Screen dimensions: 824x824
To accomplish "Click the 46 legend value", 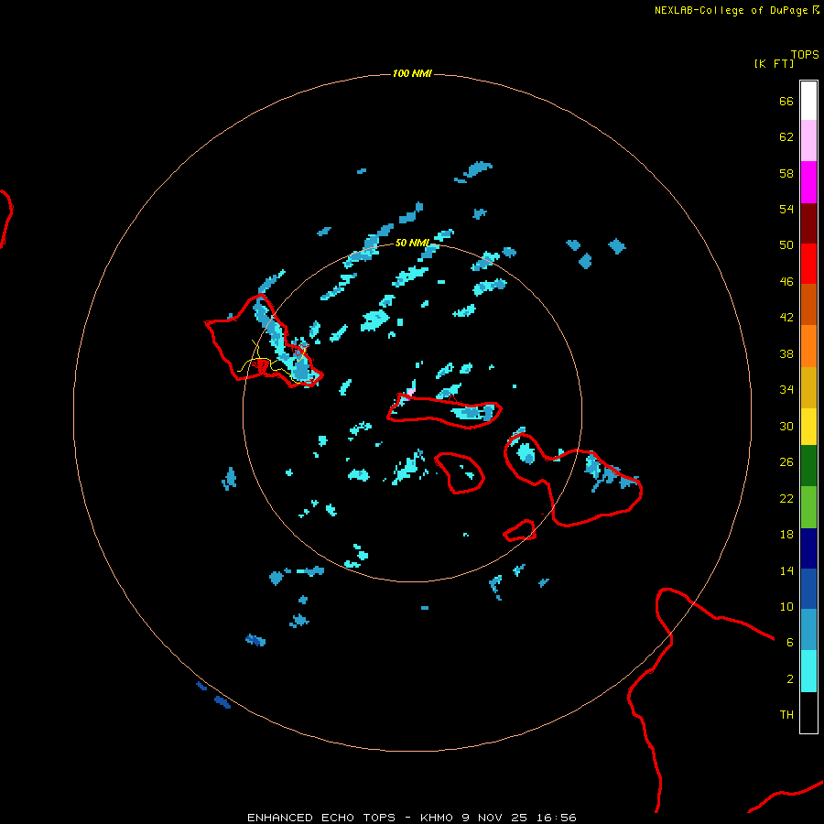I will (786, 281).
